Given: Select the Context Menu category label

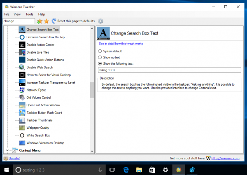Looking at the screenshot, I should (30, 150).
